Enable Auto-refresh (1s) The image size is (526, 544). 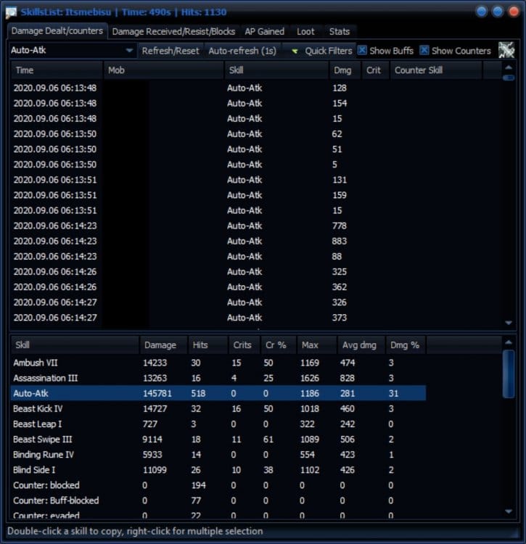(x=243, y=51)
